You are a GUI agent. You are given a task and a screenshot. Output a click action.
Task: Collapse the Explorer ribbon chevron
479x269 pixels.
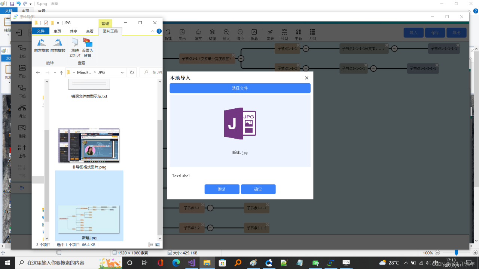[x=153, y=31]
